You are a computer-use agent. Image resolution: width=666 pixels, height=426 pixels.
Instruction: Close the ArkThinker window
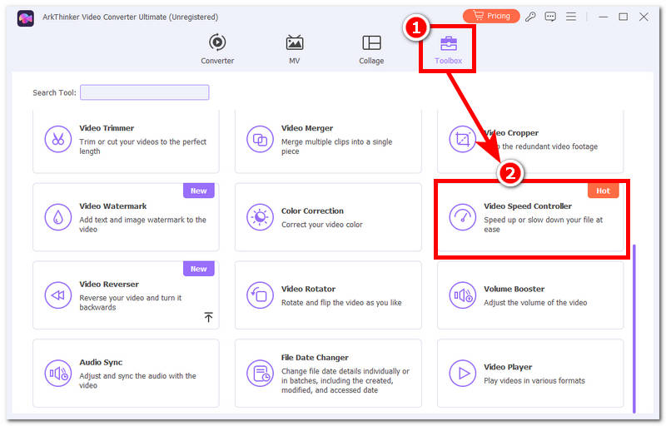tap(644, 17)
